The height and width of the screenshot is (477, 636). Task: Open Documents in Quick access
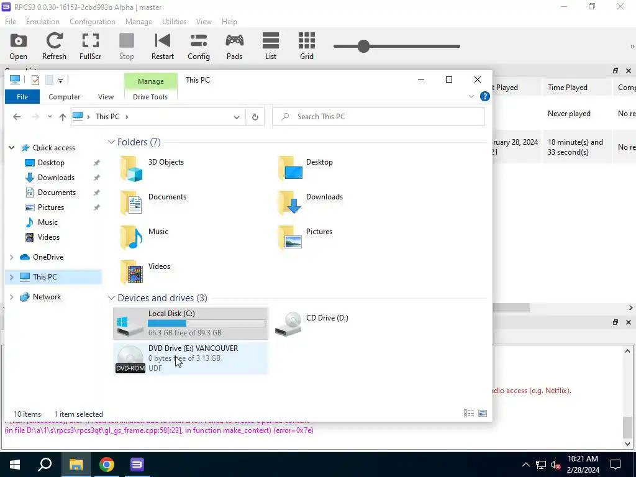pos(57,193)
